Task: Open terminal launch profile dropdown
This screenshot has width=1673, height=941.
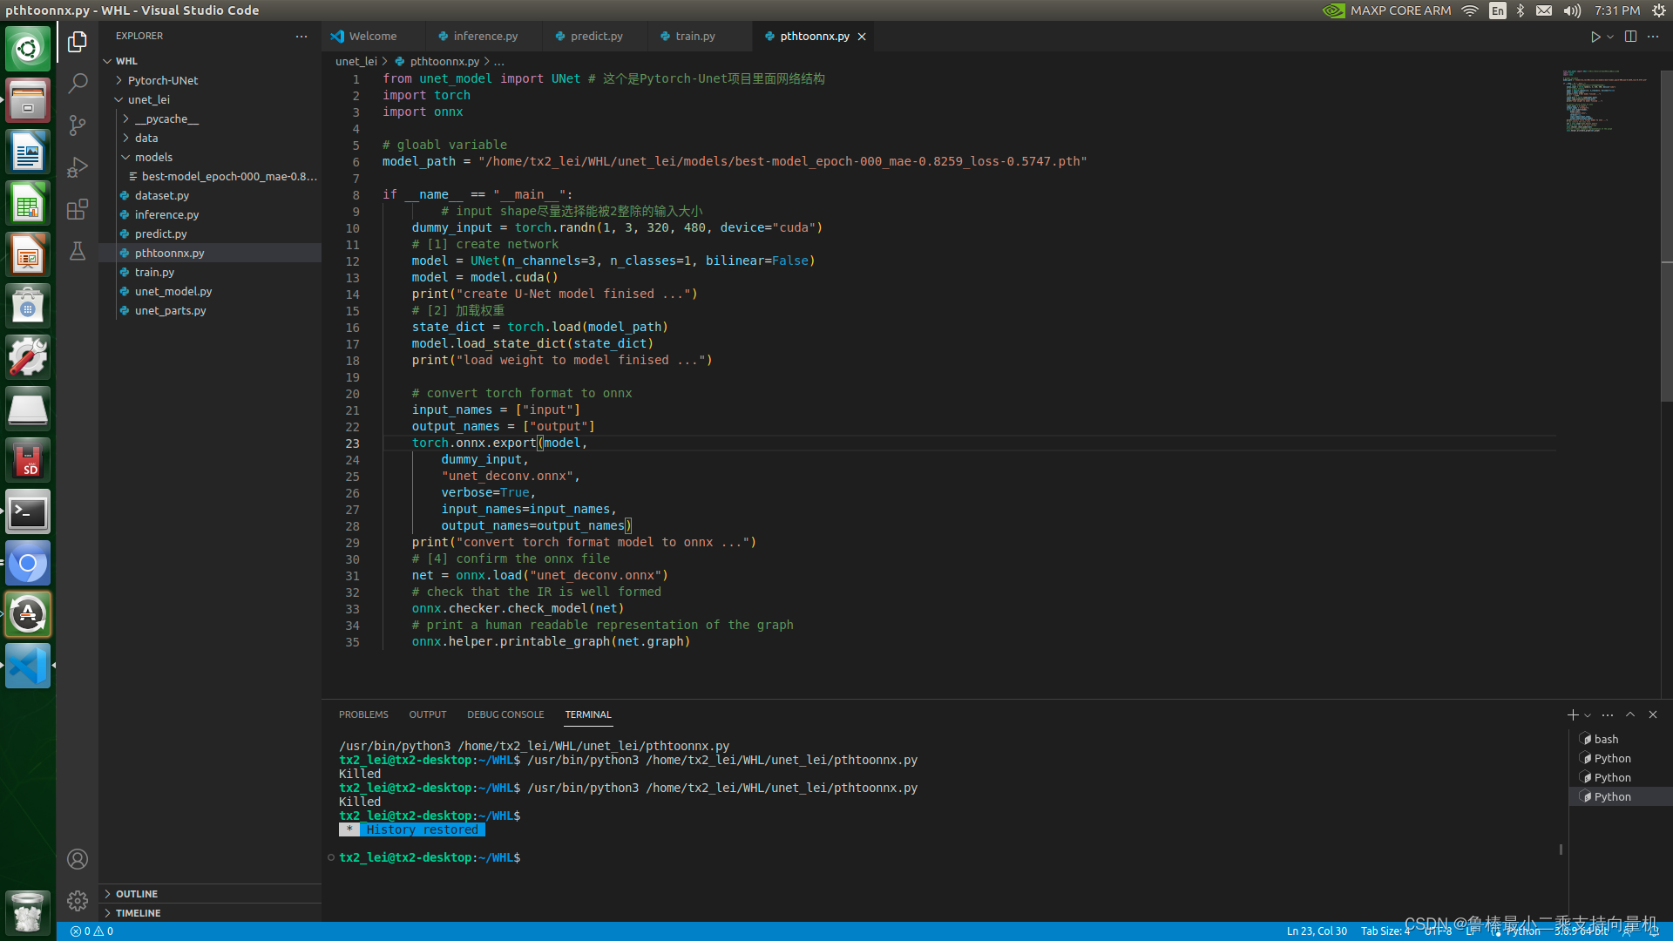Action: [1588, 715]
